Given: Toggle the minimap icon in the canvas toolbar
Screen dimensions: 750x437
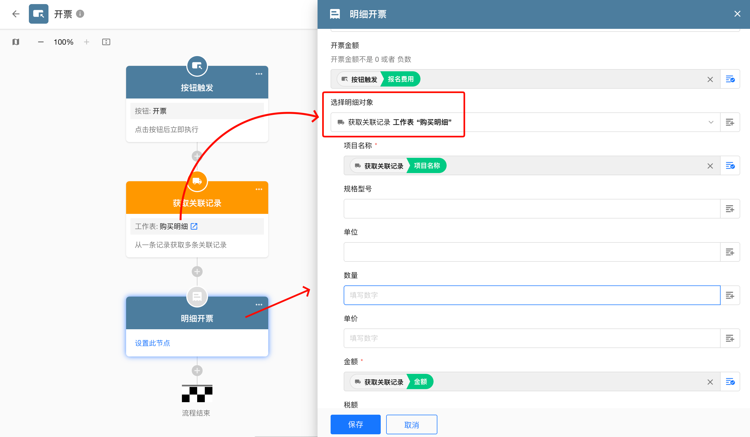Looking at the screenshot, I should pos(16,42).
